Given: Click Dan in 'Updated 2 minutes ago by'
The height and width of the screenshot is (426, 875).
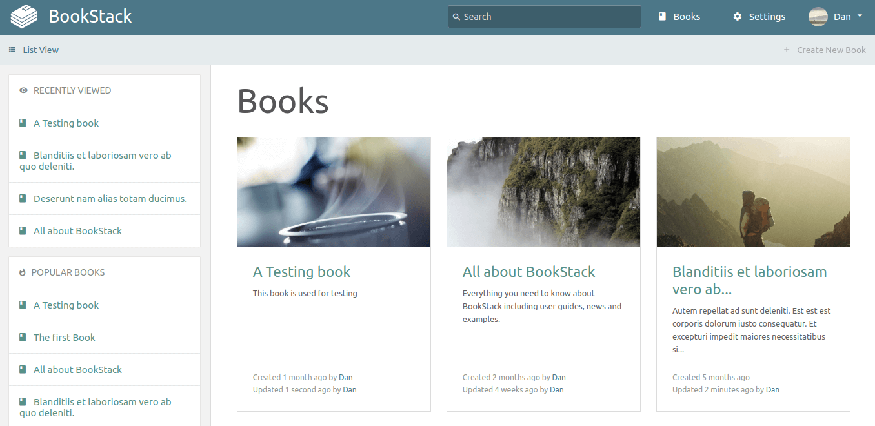Looking at the screenshot, I should tap(772, 389).
